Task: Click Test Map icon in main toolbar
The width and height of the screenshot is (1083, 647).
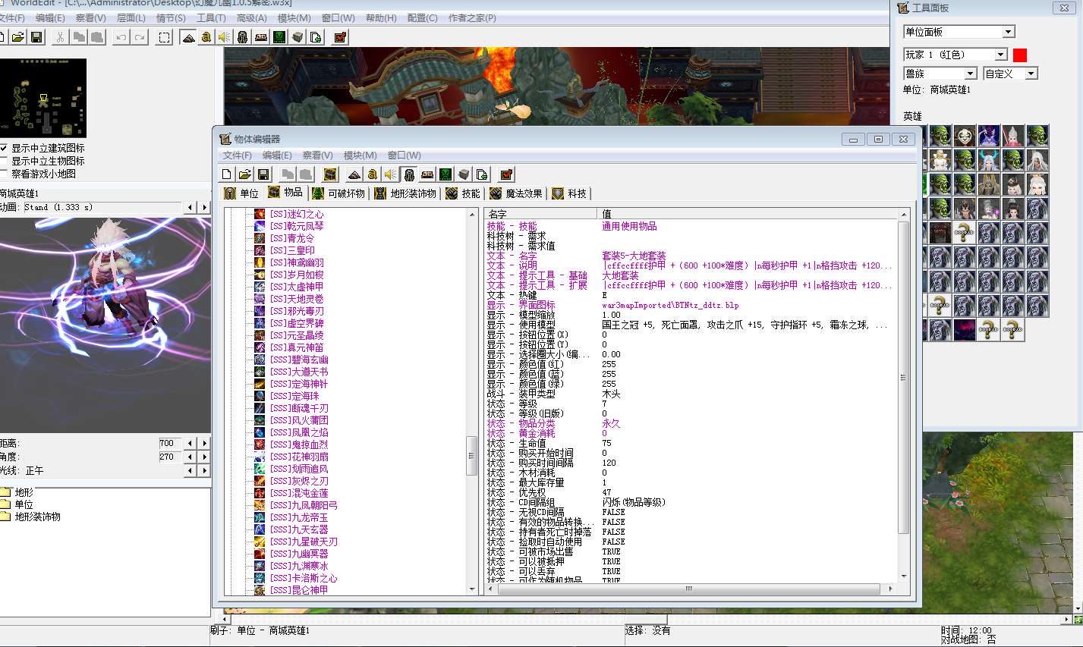Action: (340, 36)
